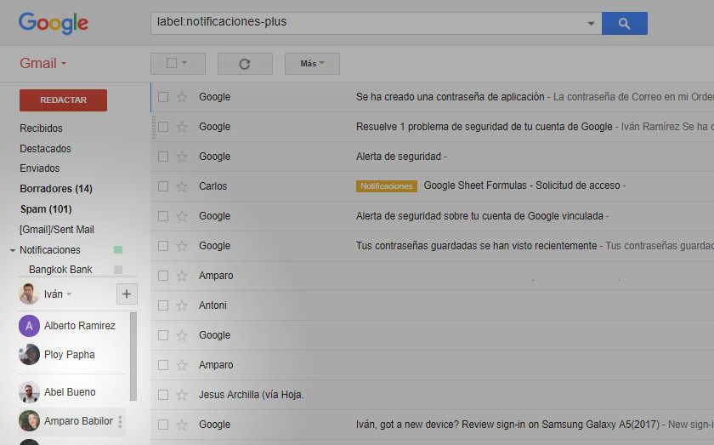714x445 pixels.
Task: Open Iván's chat status dropdown
Action: [x=69, y=294]
